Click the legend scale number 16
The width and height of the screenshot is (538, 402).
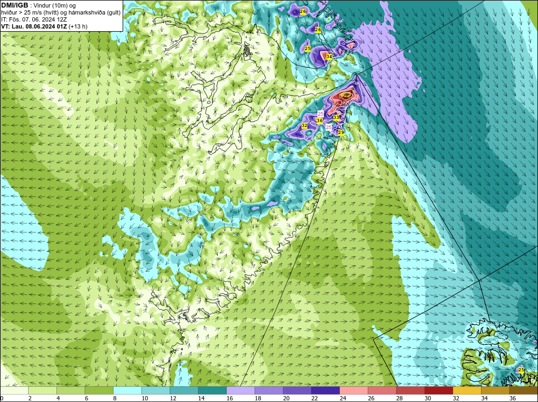230,398
